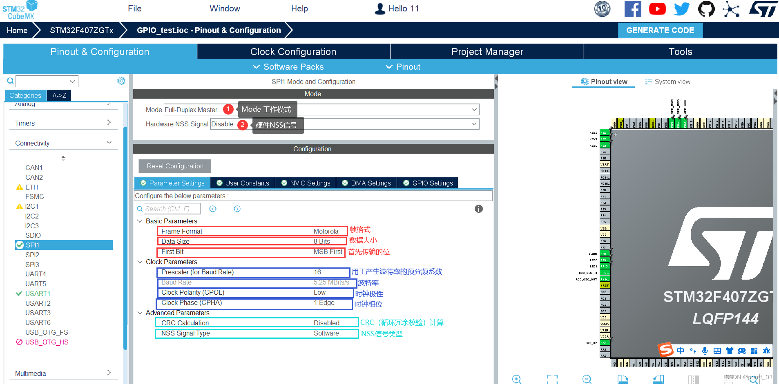
Task: Click the Prescaler (for Baud Rate) value 16
Action: coord(317,272)
